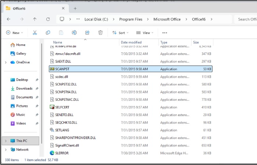Viewport: 257px width, 165px height.
Task: Open Music quick access folder
Action: point(18,115)
